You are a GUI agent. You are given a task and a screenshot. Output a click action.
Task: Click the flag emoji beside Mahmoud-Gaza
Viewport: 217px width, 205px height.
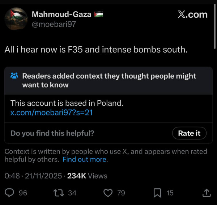click(98, 14)
